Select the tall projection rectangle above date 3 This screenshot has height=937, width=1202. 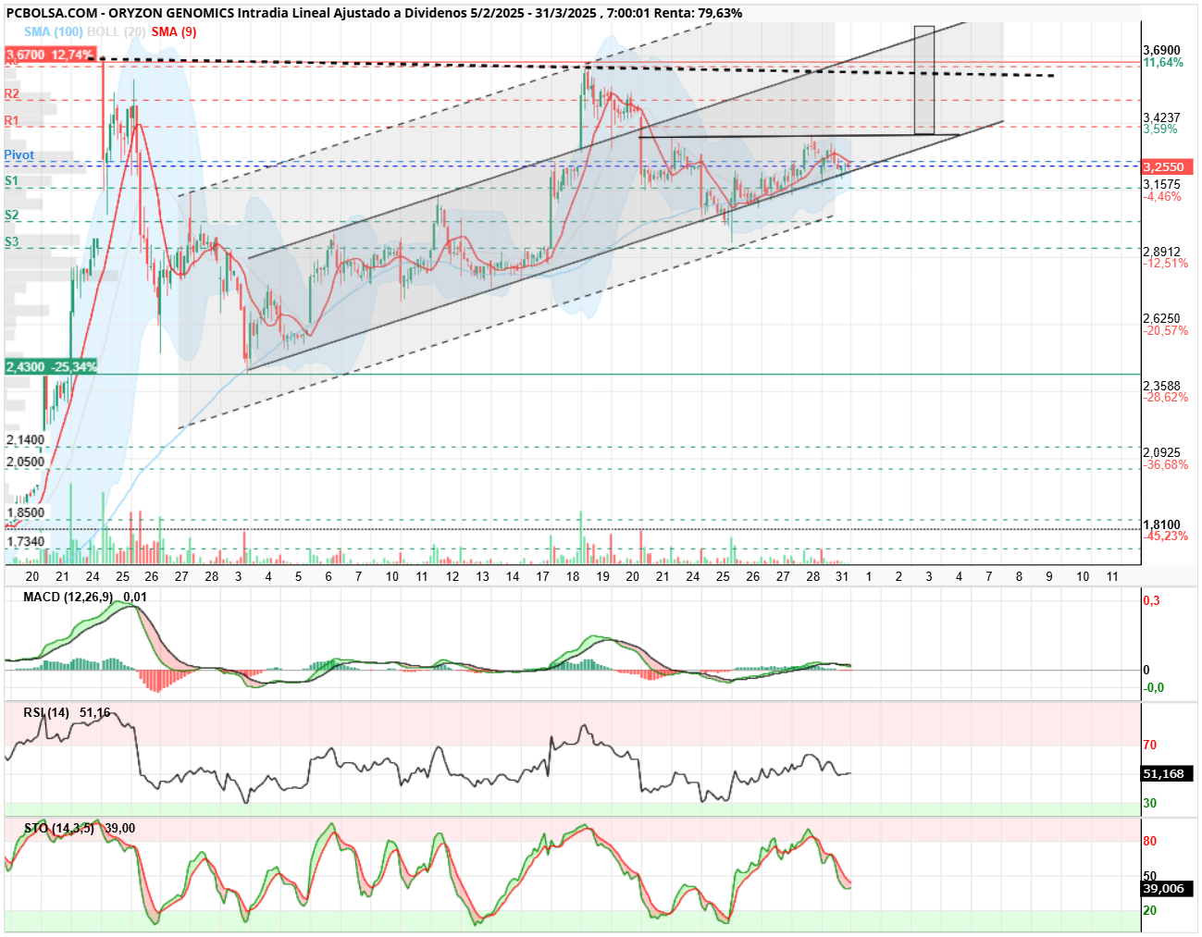point(924,80)
